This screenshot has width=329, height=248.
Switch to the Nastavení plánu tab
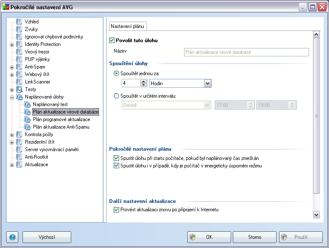coord(128,26)
